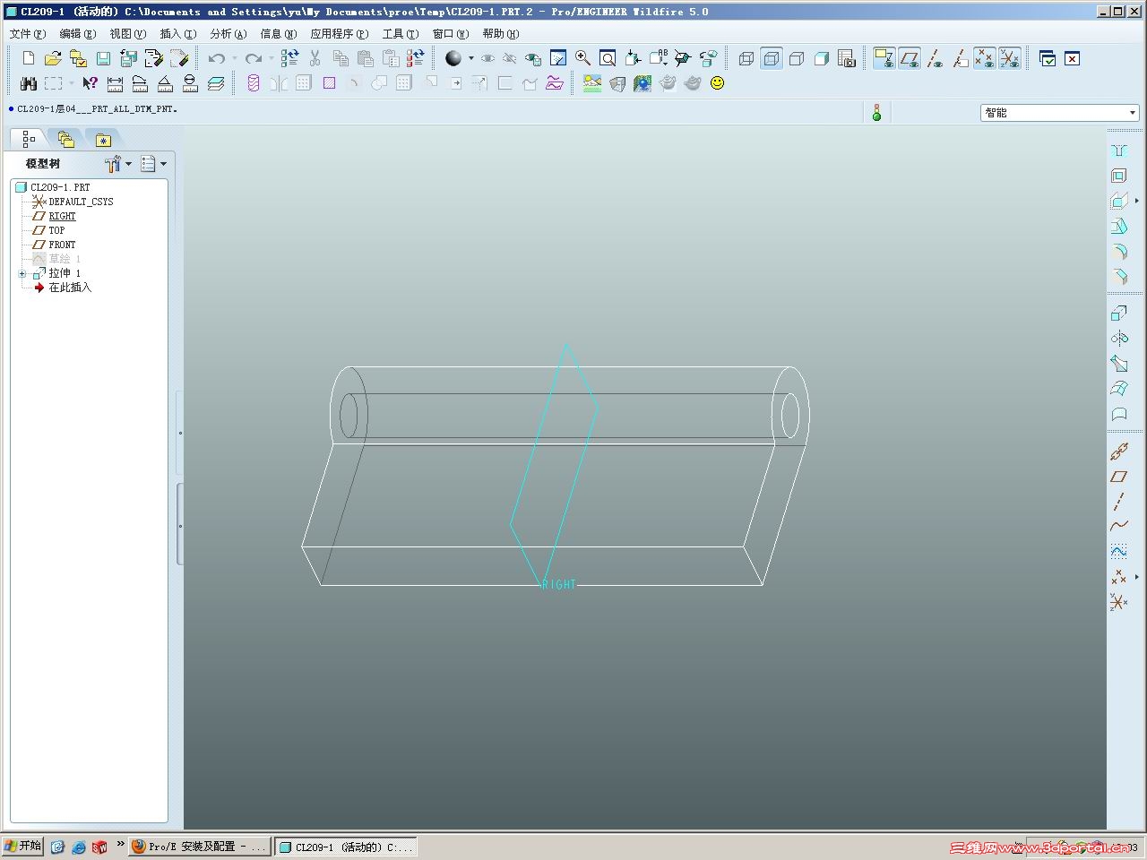
Task: Select the FRONT datum plane in model tree
Action: pos(62,245)
